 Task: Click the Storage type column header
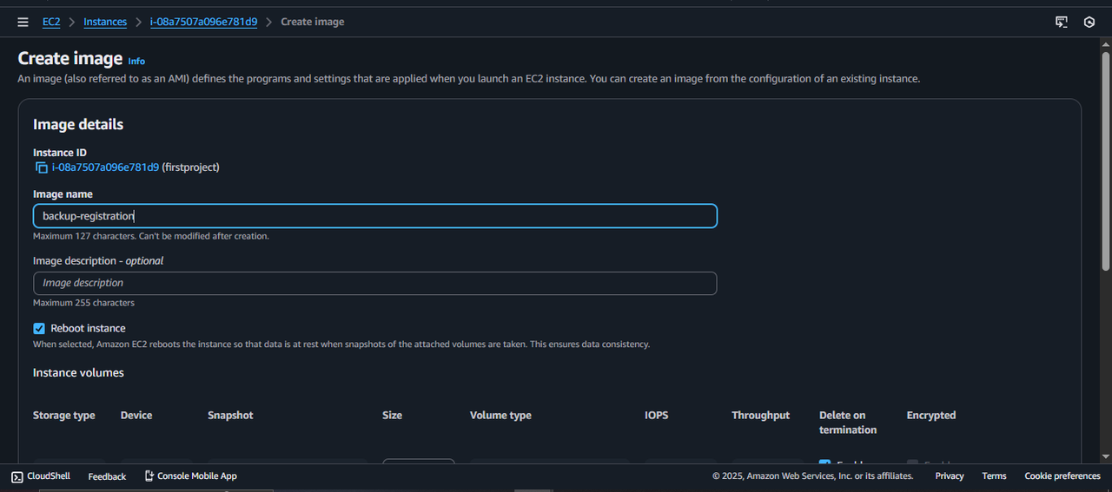click(x=64, y=416)
